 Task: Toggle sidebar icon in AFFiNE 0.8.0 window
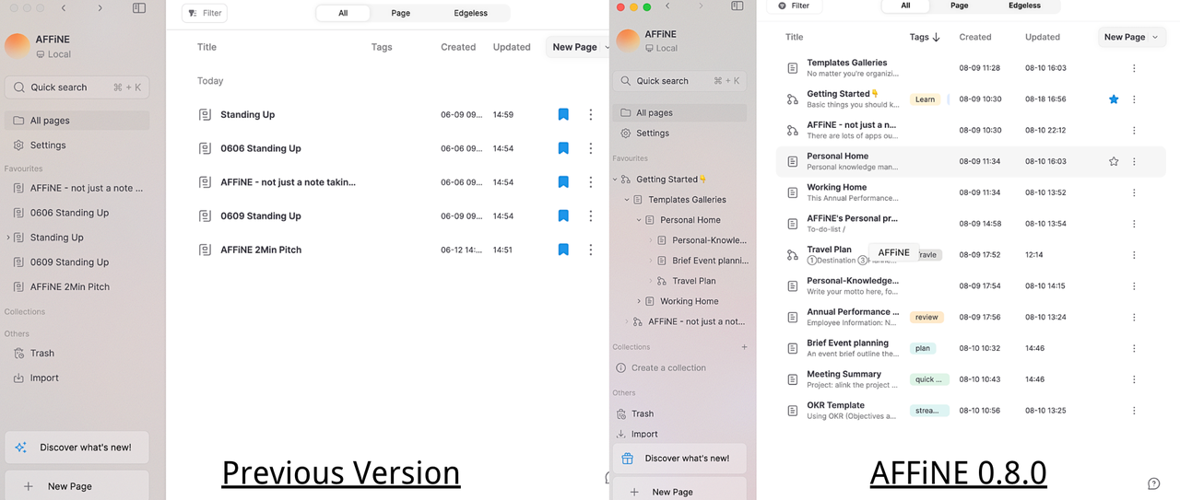click(737, 6)
